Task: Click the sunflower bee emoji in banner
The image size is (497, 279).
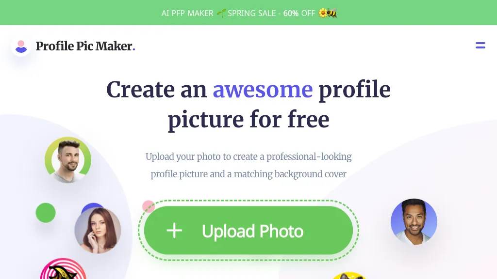Action: 328,13
